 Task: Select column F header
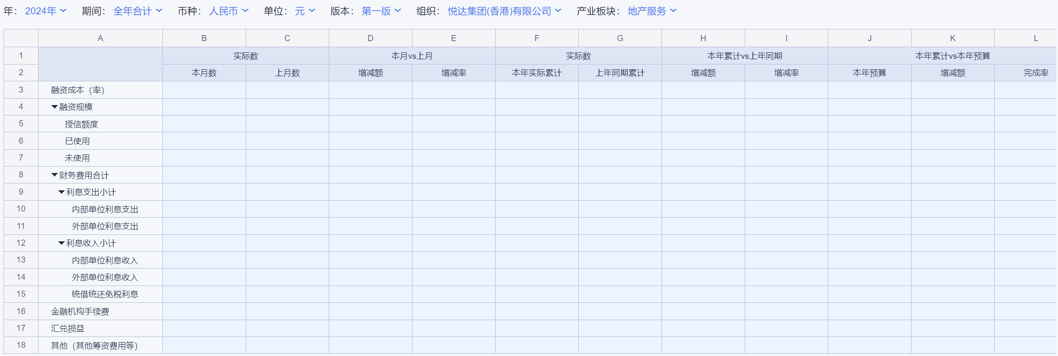(x=537, y=38)
